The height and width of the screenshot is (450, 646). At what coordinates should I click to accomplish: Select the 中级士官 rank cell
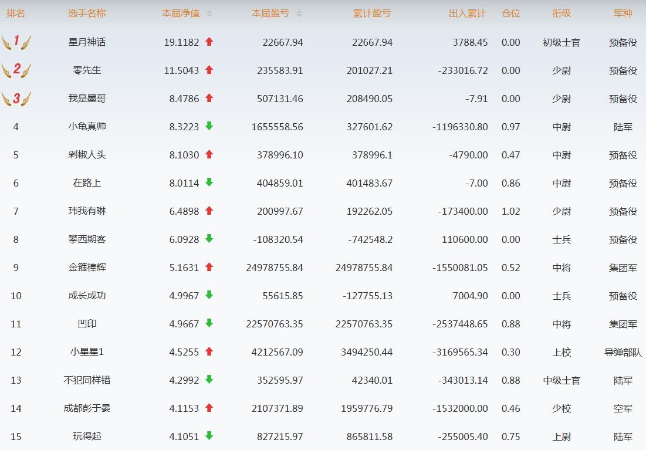[x=562, y=380]
